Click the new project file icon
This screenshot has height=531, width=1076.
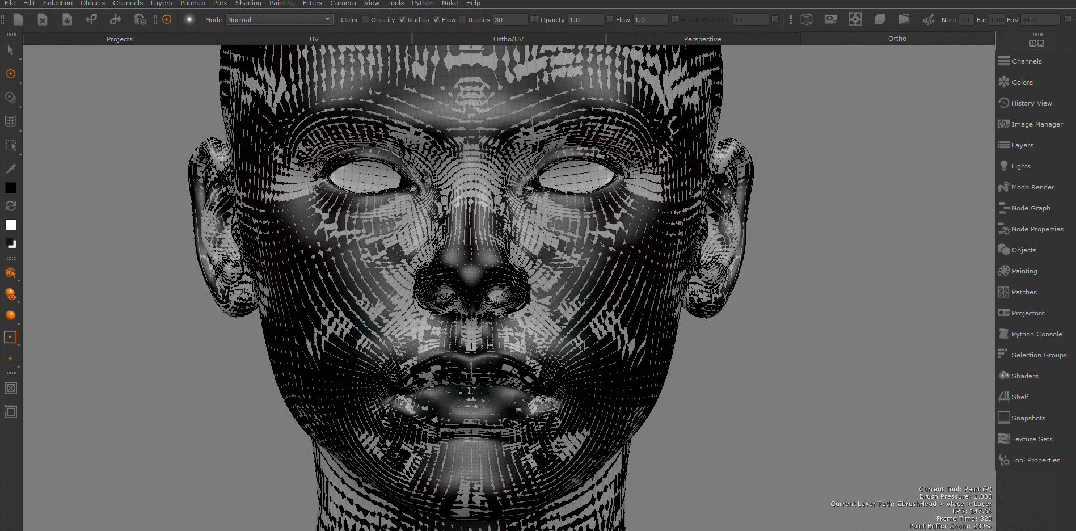18,19
